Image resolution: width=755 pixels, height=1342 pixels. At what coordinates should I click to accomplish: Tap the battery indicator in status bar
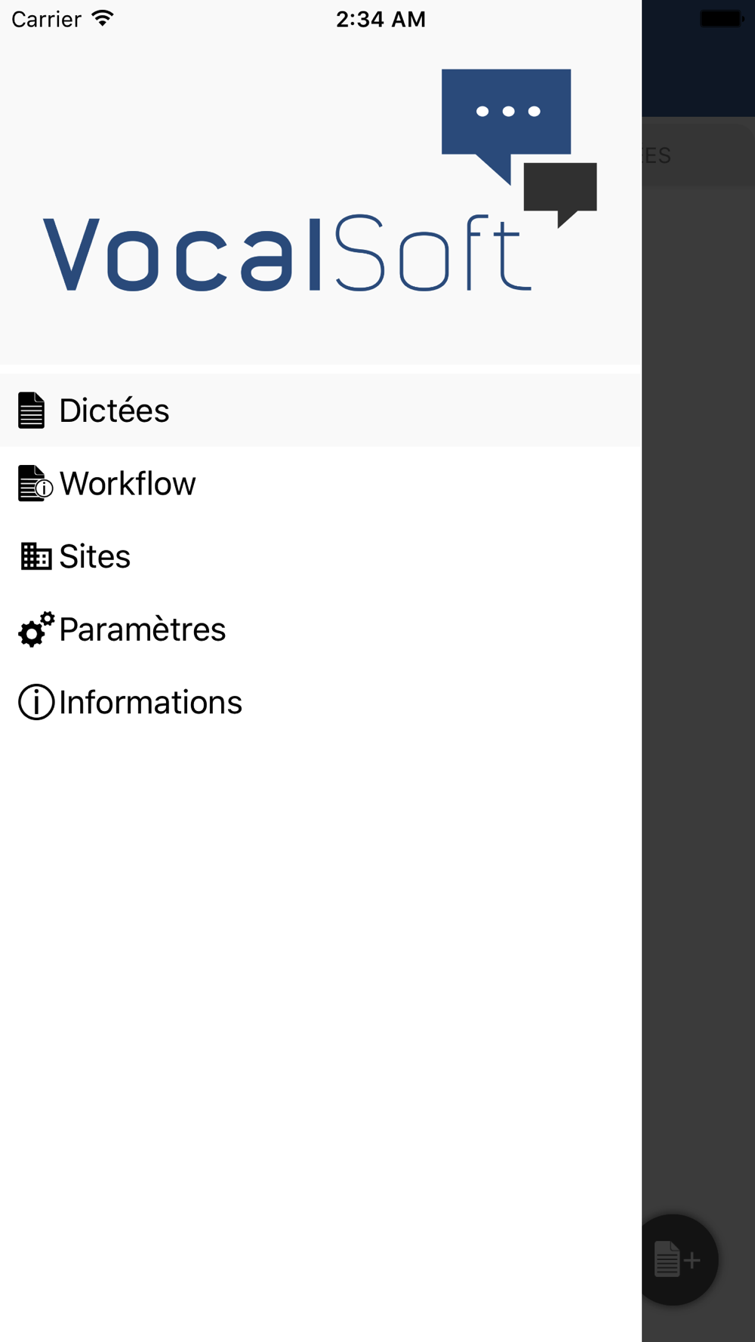(721, 19)
